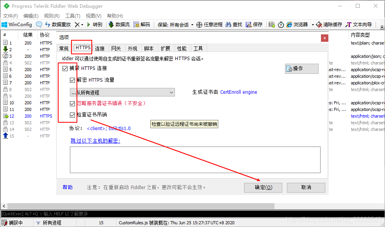
Task: Open the ...从所有进程 dropdown
Action: click(x=122, y=92)
